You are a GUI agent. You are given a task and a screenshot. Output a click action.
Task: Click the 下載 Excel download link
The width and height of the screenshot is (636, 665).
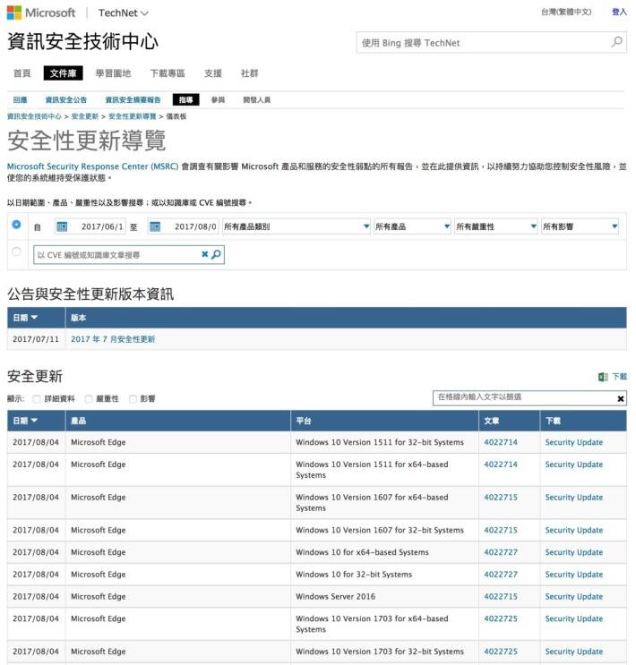[x=620, y=377]
